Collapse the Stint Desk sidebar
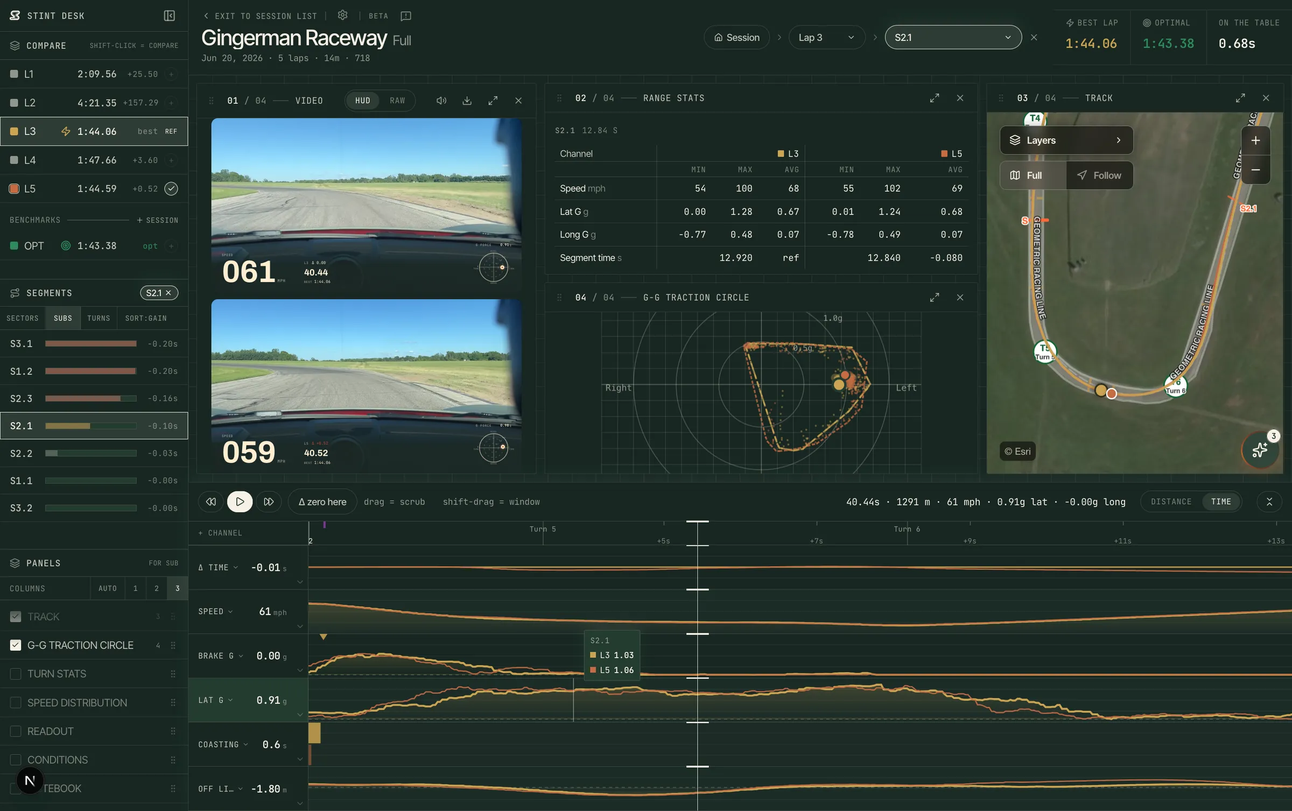The width and height of the screenshot is (1292, 811). [x=169, y=16]
